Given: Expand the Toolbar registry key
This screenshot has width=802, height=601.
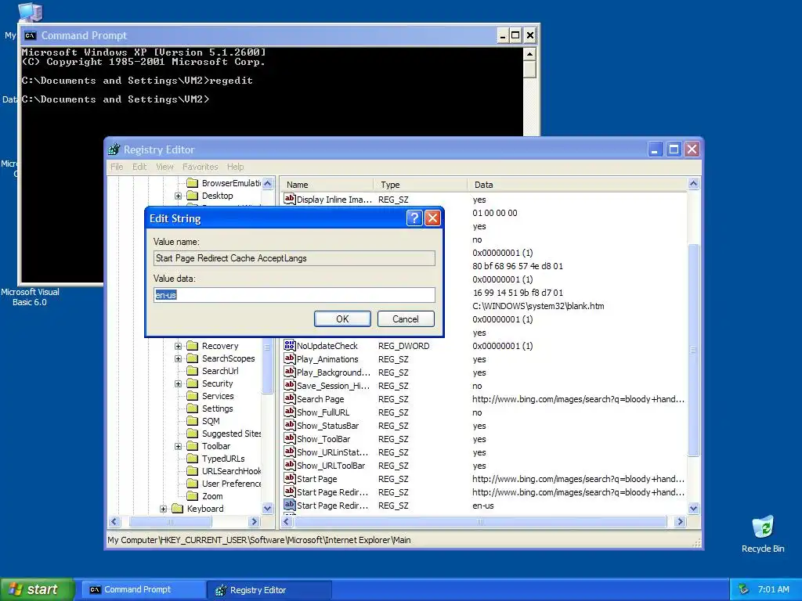Looking at the screenshot, I should coord(178,446).
